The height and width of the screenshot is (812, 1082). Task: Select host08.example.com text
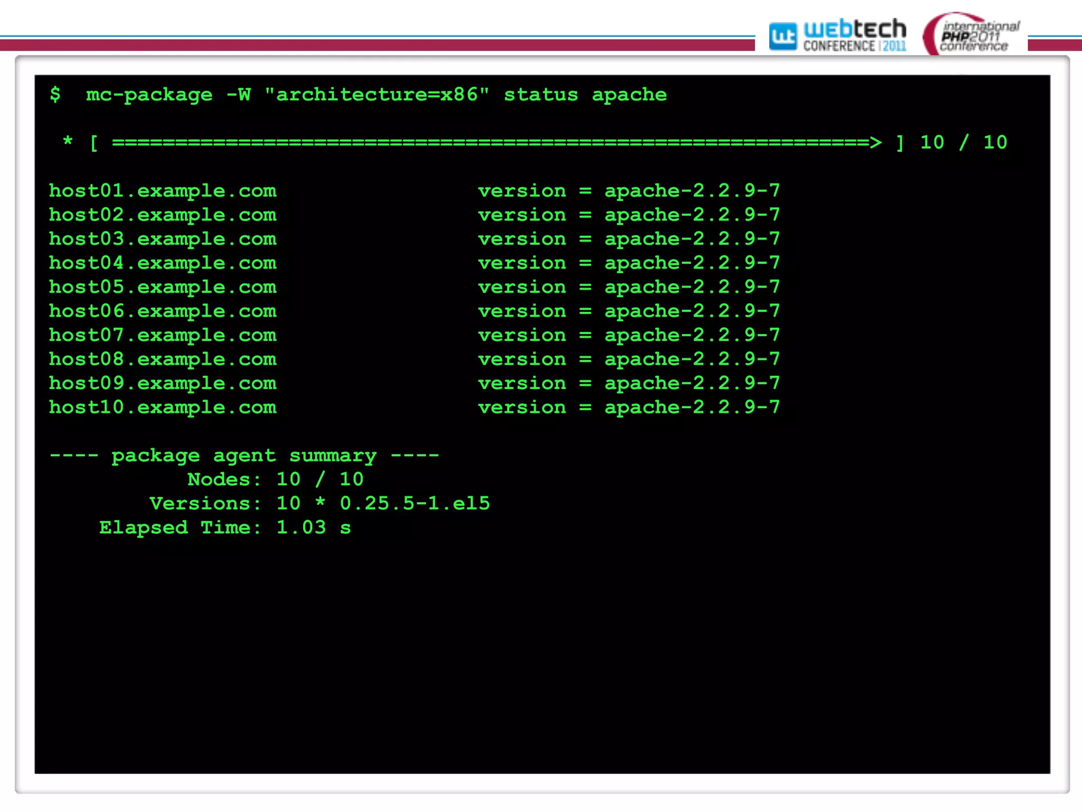point(163,359)
